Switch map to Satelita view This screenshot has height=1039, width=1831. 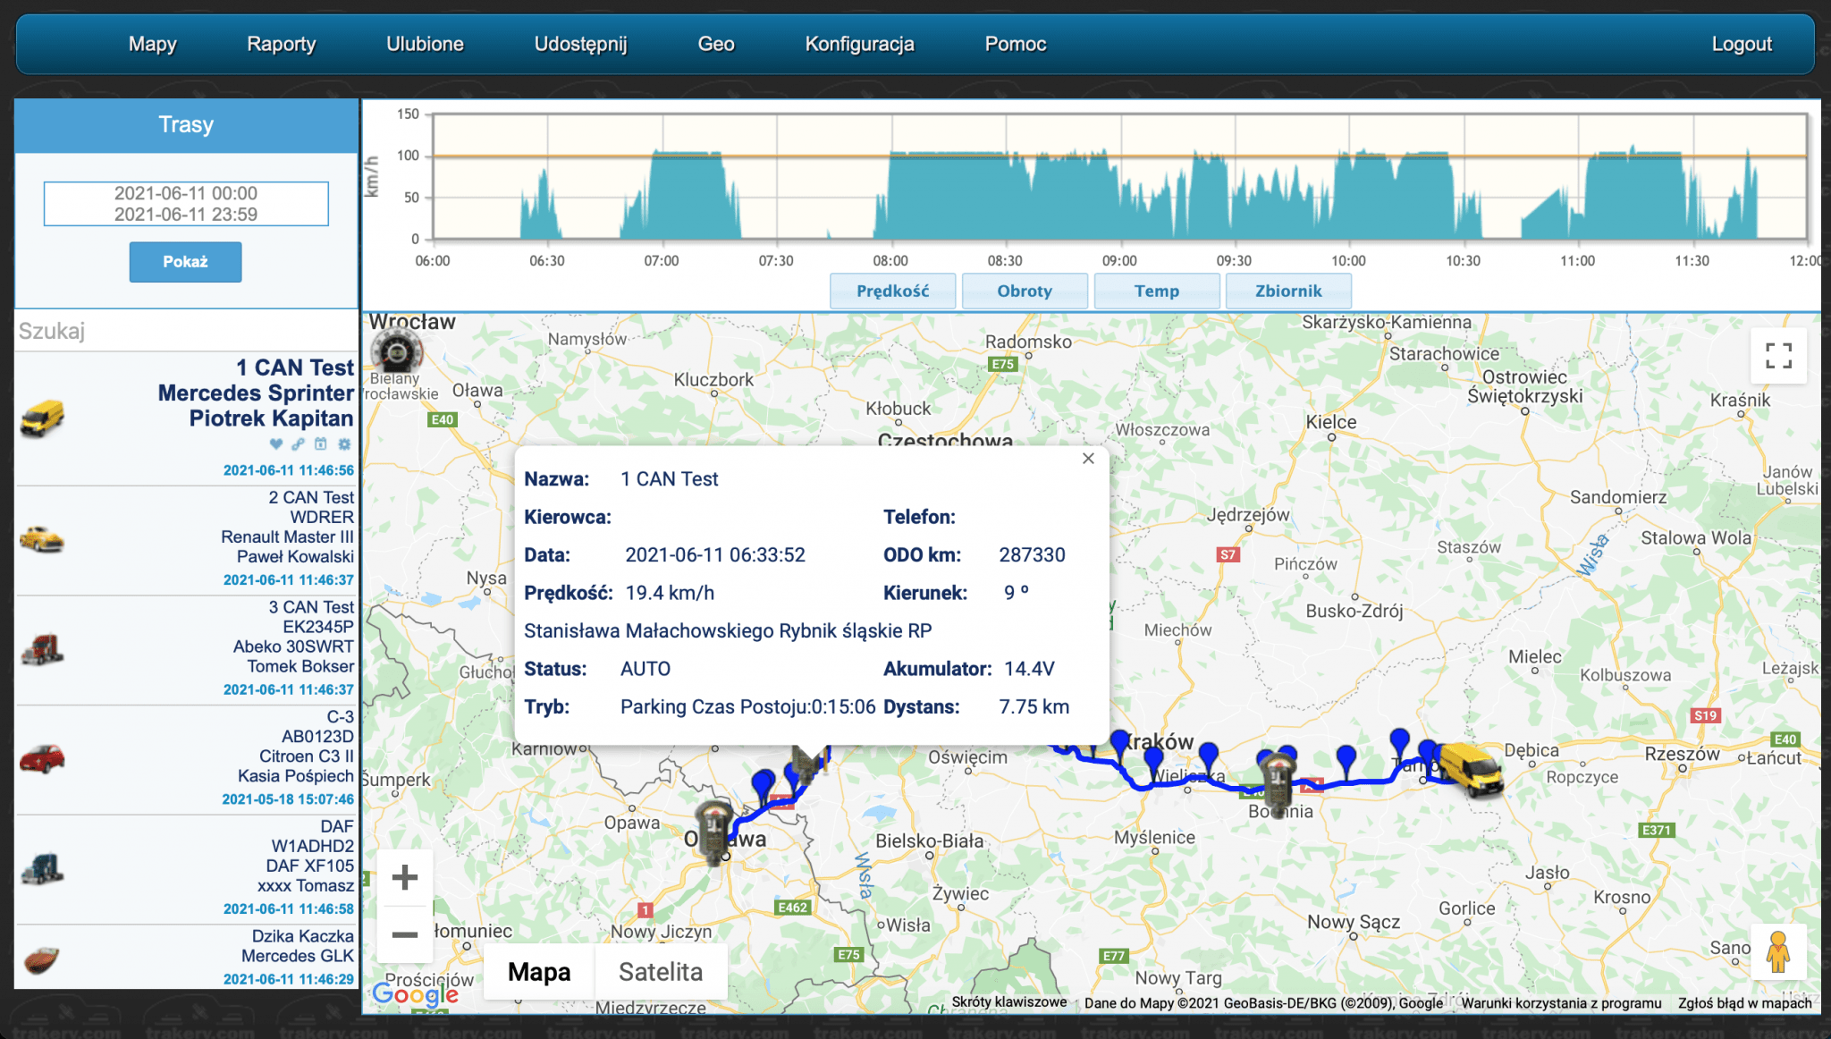point(661,972)
